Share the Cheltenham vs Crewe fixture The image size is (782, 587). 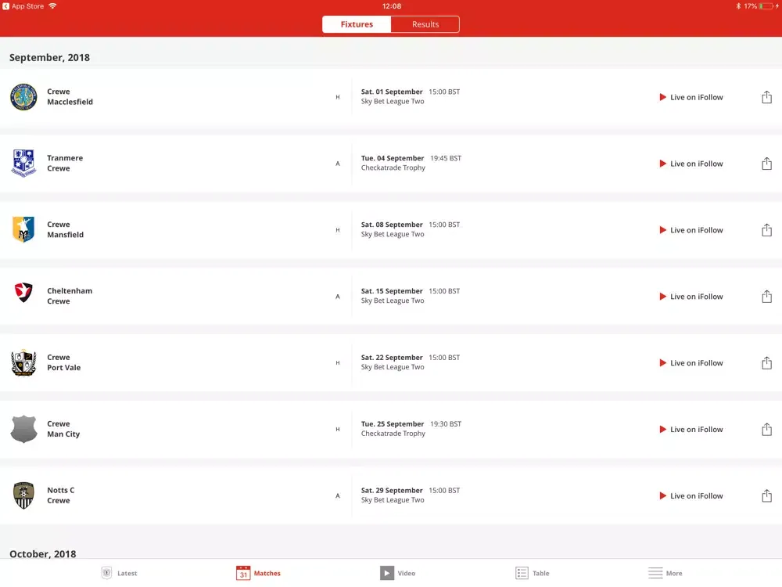pyautogui.click(x=766, y=296)
